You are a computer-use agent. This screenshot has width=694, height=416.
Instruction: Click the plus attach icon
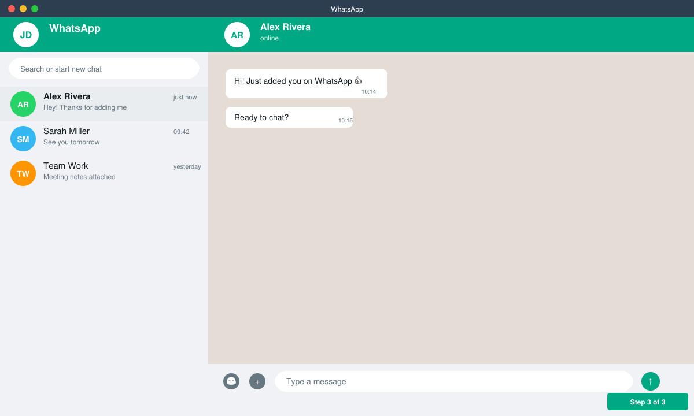point(257,381)
